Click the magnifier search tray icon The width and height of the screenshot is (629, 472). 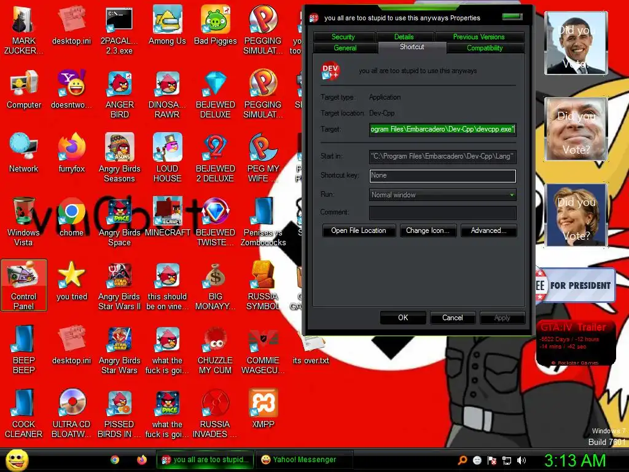tap(462, 460)
